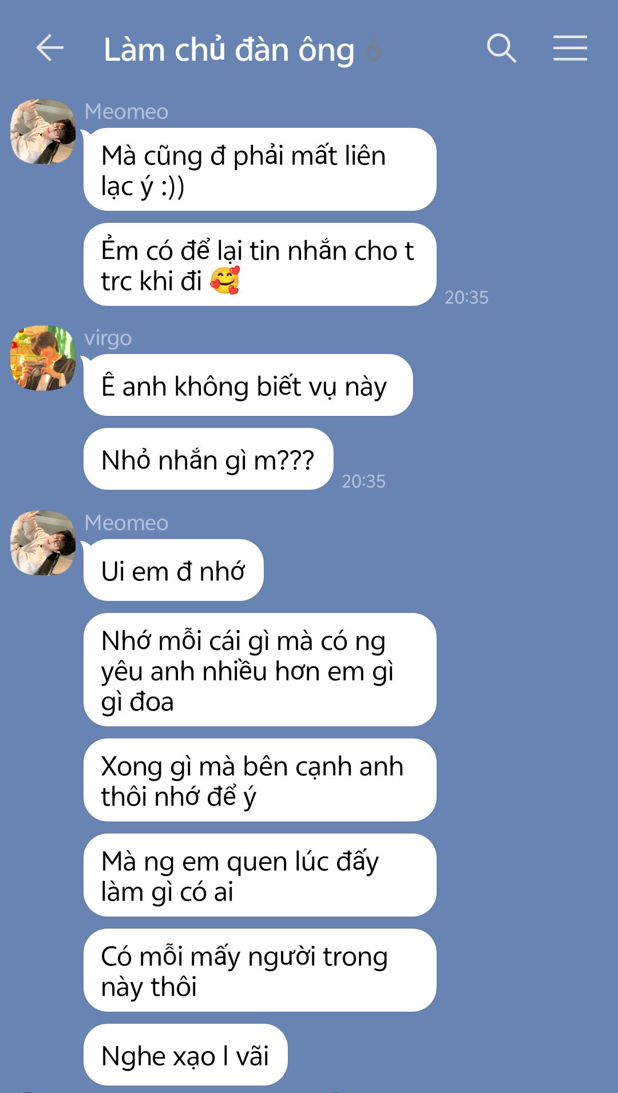Image resolution: width=618 pixels, height=1093 pixels.
Task: Tap sender name 'virgo'
Action: (x=108, y=338)
